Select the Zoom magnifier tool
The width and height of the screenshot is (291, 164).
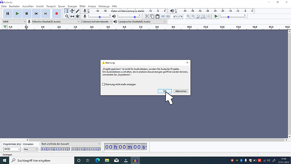pyautogui.click(x=67, y=16)
